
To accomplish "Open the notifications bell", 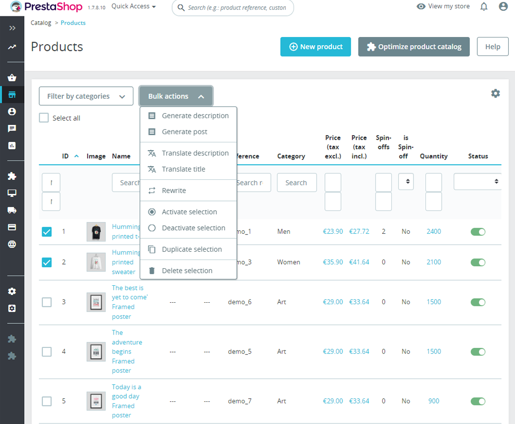I will pos(483,6).
